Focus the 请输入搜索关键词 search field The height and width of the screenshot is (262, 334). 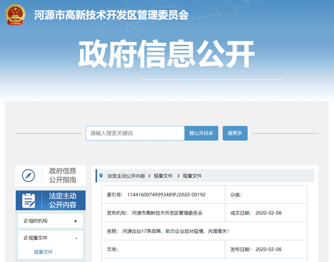click(135, 133)
